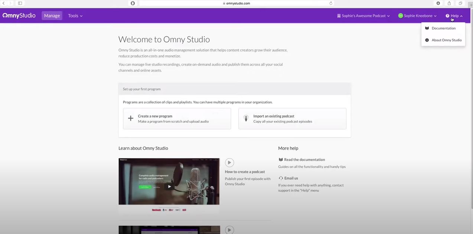Screen dimensions: 473x234
Task: Click the Learn about Omny Studio heading
Action: tap(143, 148)
